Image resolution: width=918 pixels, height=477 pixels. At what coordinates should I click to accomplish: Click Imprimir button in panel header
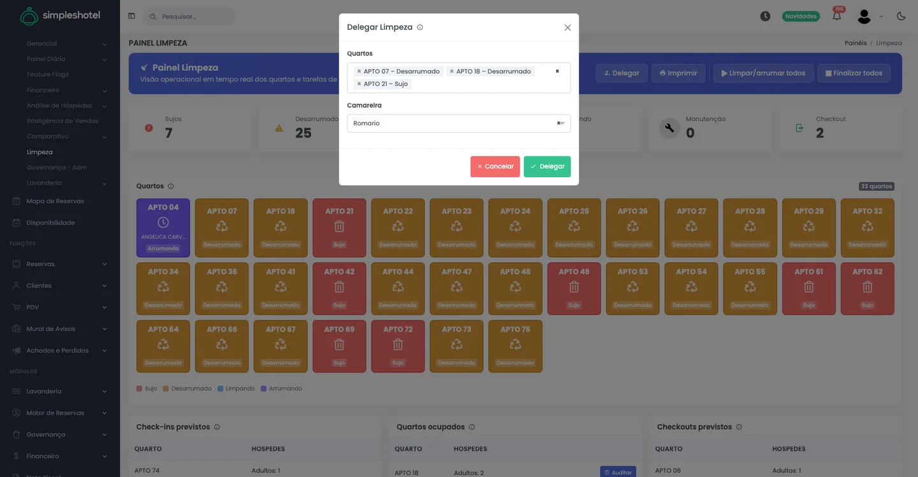coord(678,73)
